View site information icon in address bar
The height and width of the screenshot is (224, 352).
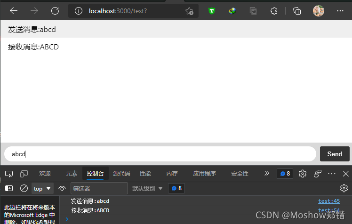point(78,11)
